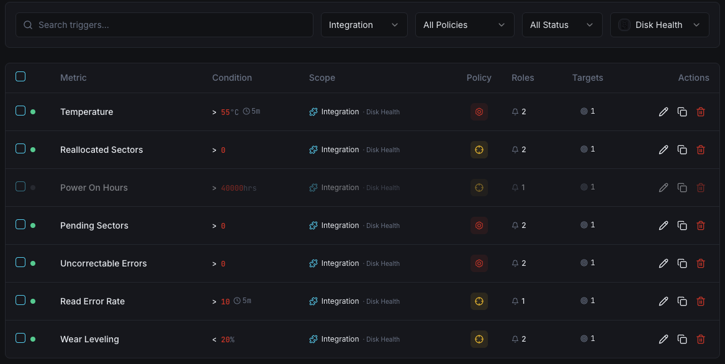
Task: Click the red critical policy badge on Temperature row
Action: point(479,112)
